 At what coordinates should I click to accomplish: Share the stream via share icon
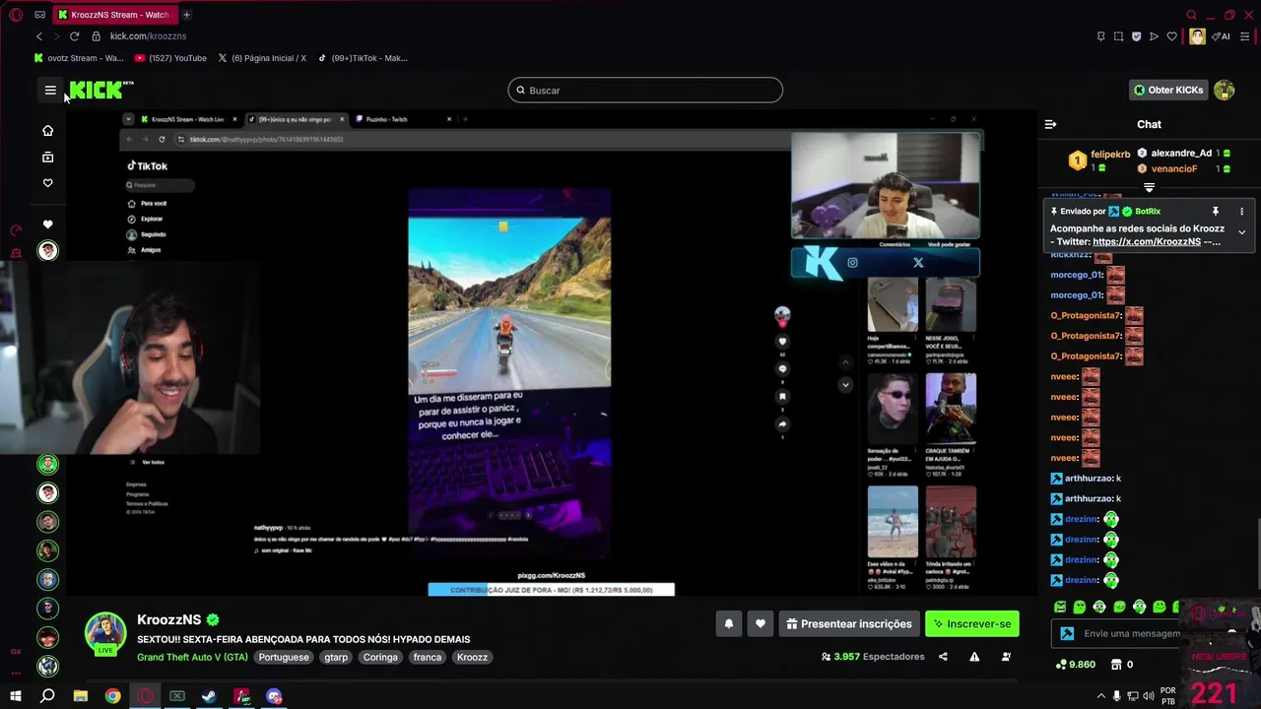pyautogui.click(x=943, y=657)
